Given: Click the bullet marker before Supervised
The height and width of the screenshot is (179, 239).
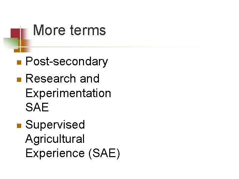Looking at the screenshot, I should [19, 125].
